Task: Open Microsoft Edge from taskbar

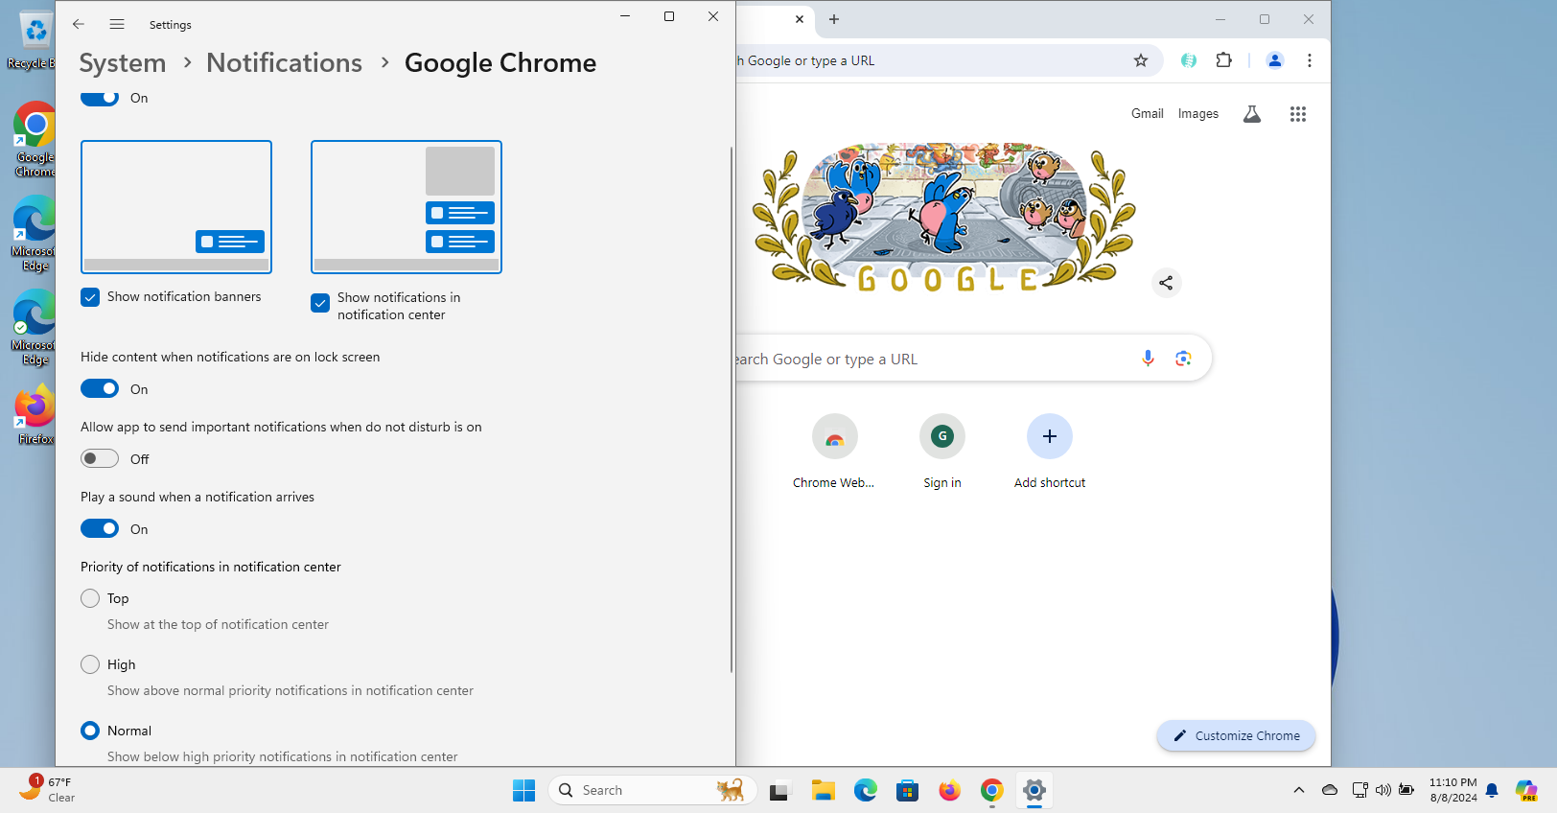Action: point(866,790)
